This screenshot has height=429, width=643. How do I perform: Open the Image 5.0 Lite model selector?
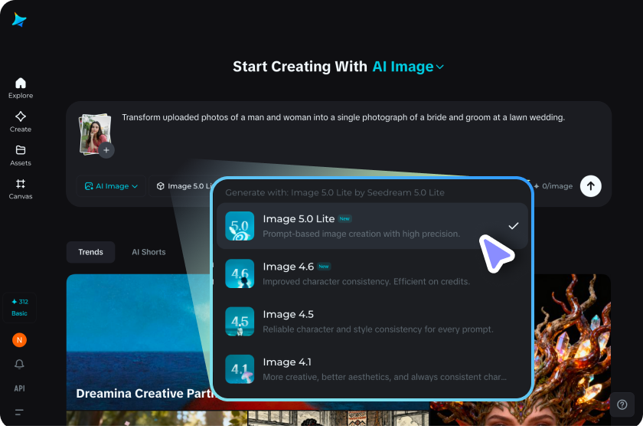(x=181, y=186)
